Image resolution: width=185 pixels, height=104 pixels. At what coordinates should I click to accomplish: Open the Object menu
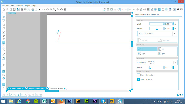tap(28, 5)
